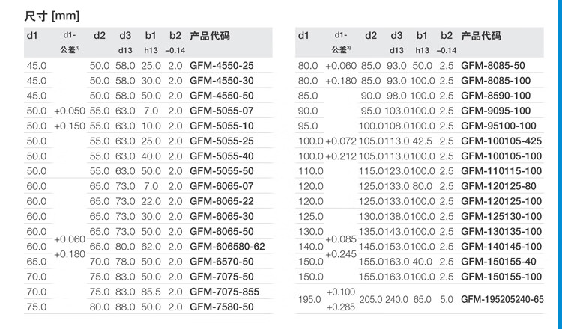Click the 产品代码 header in right table
This screenshot has width=562, height=329.
pyautogui.click(x=481, y=36)
